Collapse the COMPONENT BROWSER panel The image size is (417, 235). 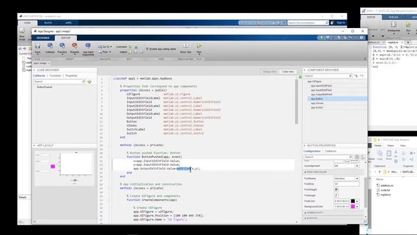pos(304,70)
